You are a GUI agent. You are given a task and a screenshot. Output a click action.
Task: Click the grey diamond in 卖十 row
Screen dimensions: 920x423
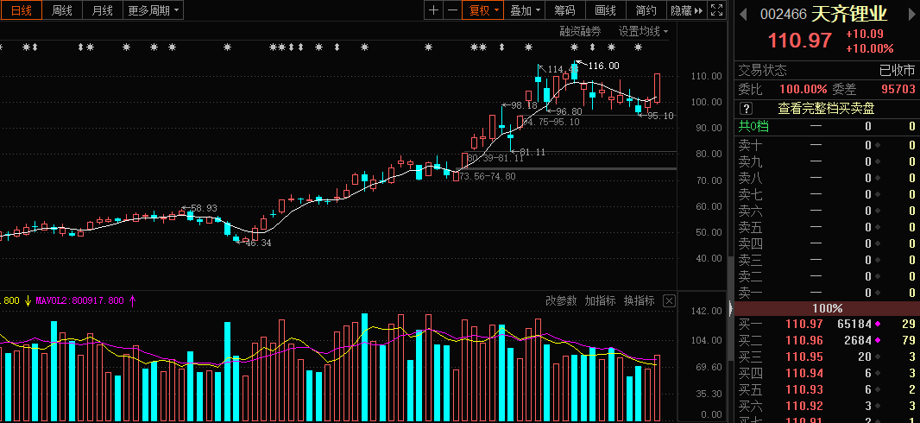pos(878,145)
